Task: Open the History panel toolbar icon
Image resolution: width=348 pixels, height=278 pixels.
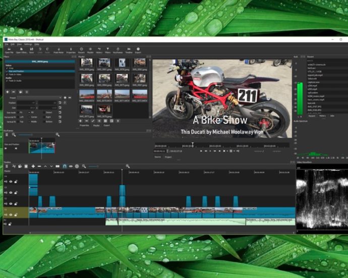Action: pyautogui.click(x=99, y=51)
